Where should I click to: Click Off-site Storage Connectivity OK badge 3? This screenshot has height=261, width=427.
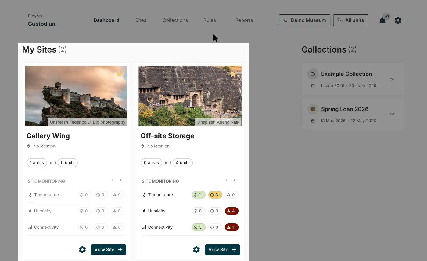[x=199, y=227]
